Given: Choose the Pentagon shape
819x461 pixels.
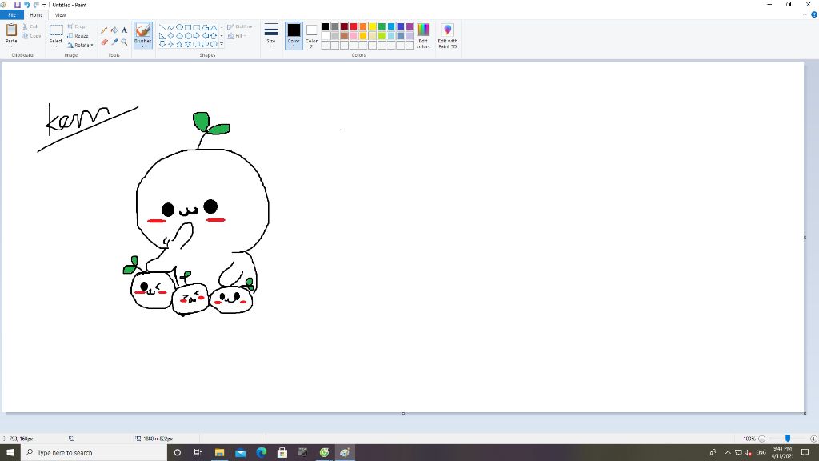Looking at the screenshot, I should 179,35.
